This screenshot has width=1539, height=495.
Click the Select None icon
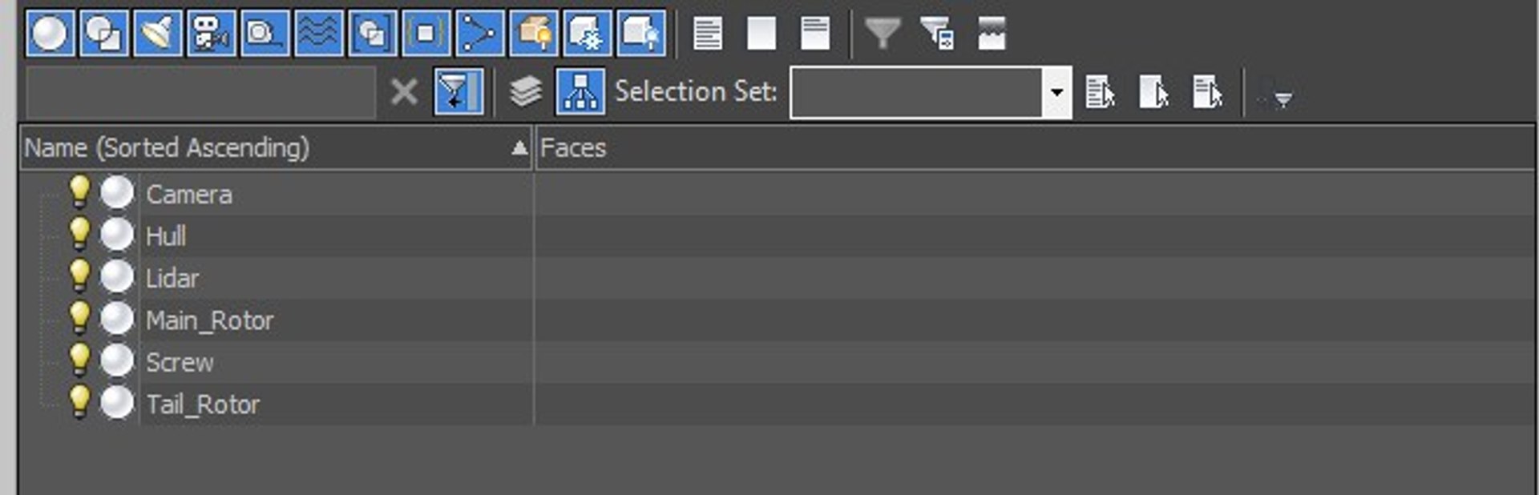point(761,34)
